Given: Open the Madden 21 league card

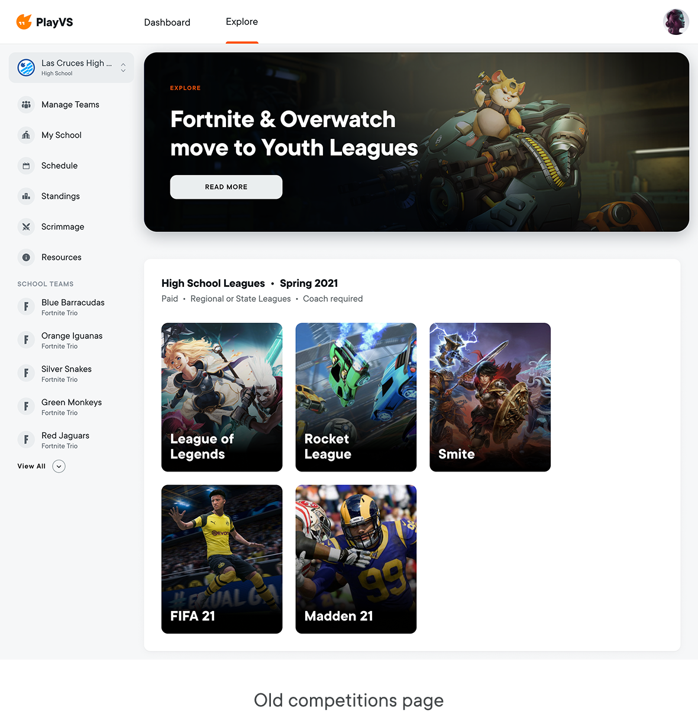Looking at the screenshot, I should pos(356,559).
